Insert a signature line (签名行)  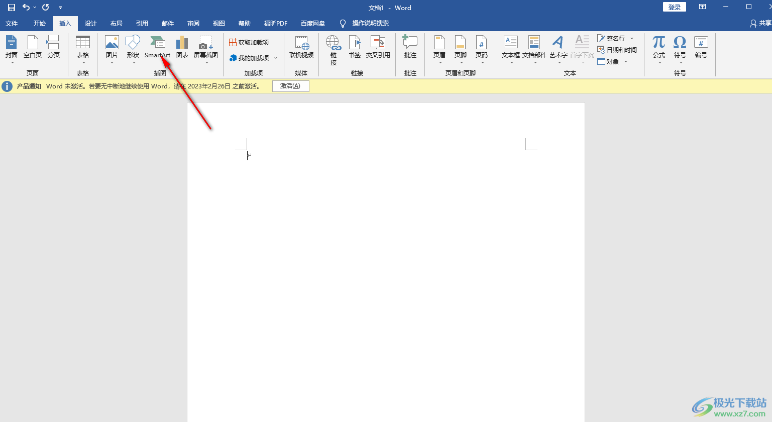click(611, 39)
